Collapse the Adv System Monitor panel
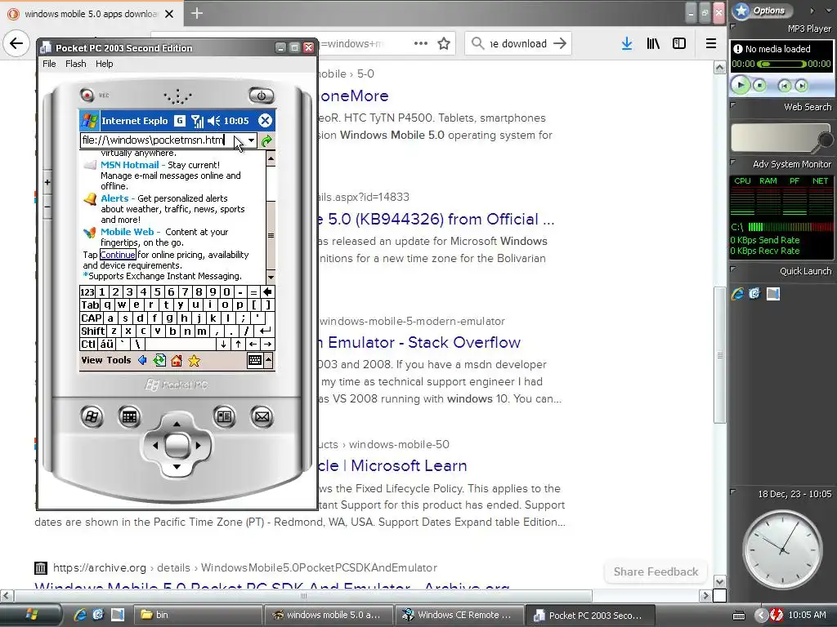Image resolution: width=837 pixels, height=627 pixels. (x=732, y=162)
